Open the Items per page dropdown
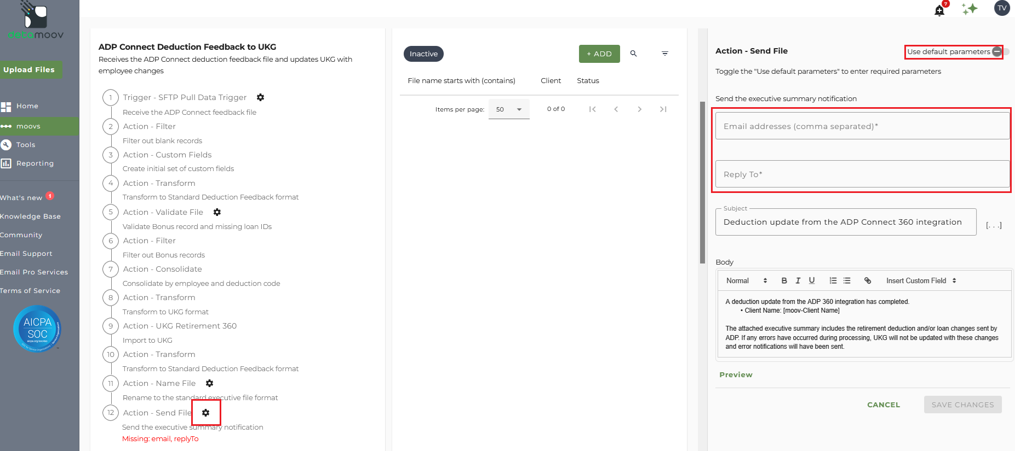This screenshot has width=1015, height=451. 509,109
